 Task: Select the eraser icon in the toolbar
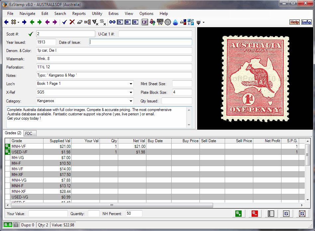pyautogui.click(x=80, y=22)
